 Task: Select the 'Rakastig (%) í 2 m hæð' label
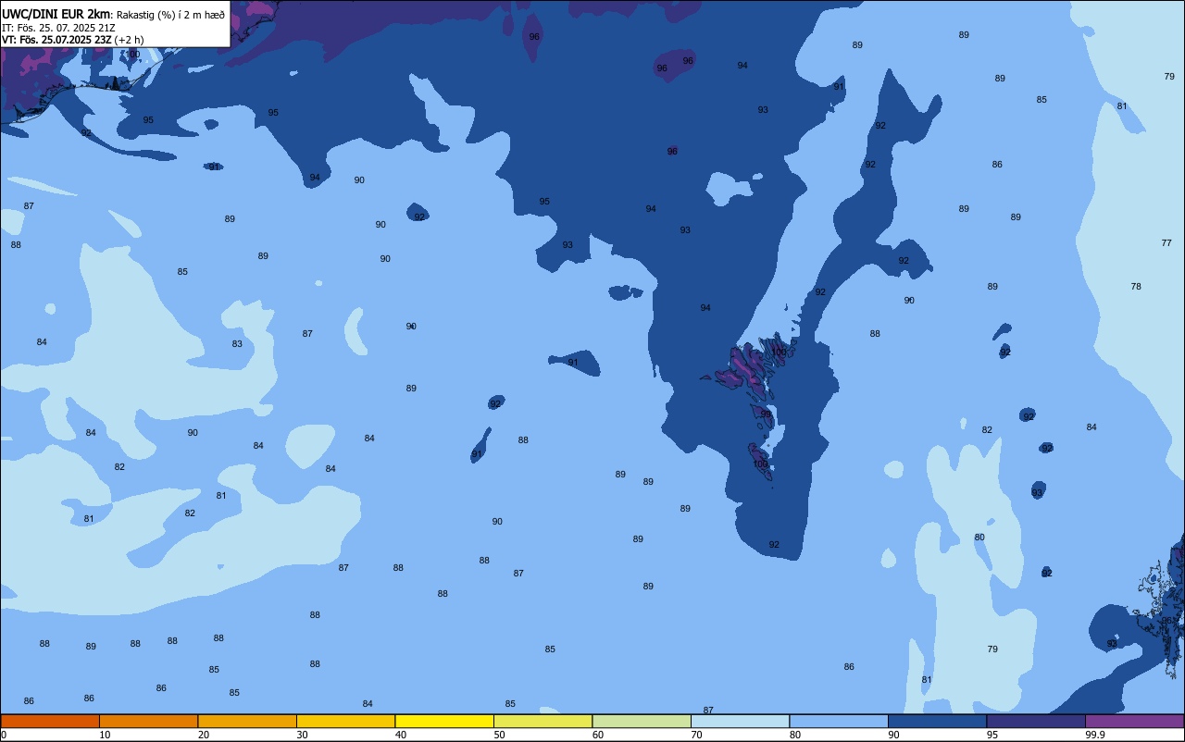(x=170, y=15)
